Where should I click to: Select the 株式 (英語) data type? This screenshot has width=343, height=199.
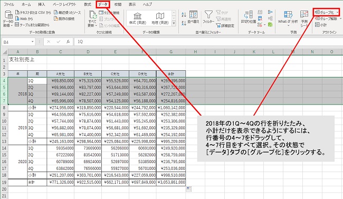coord(138,18)
